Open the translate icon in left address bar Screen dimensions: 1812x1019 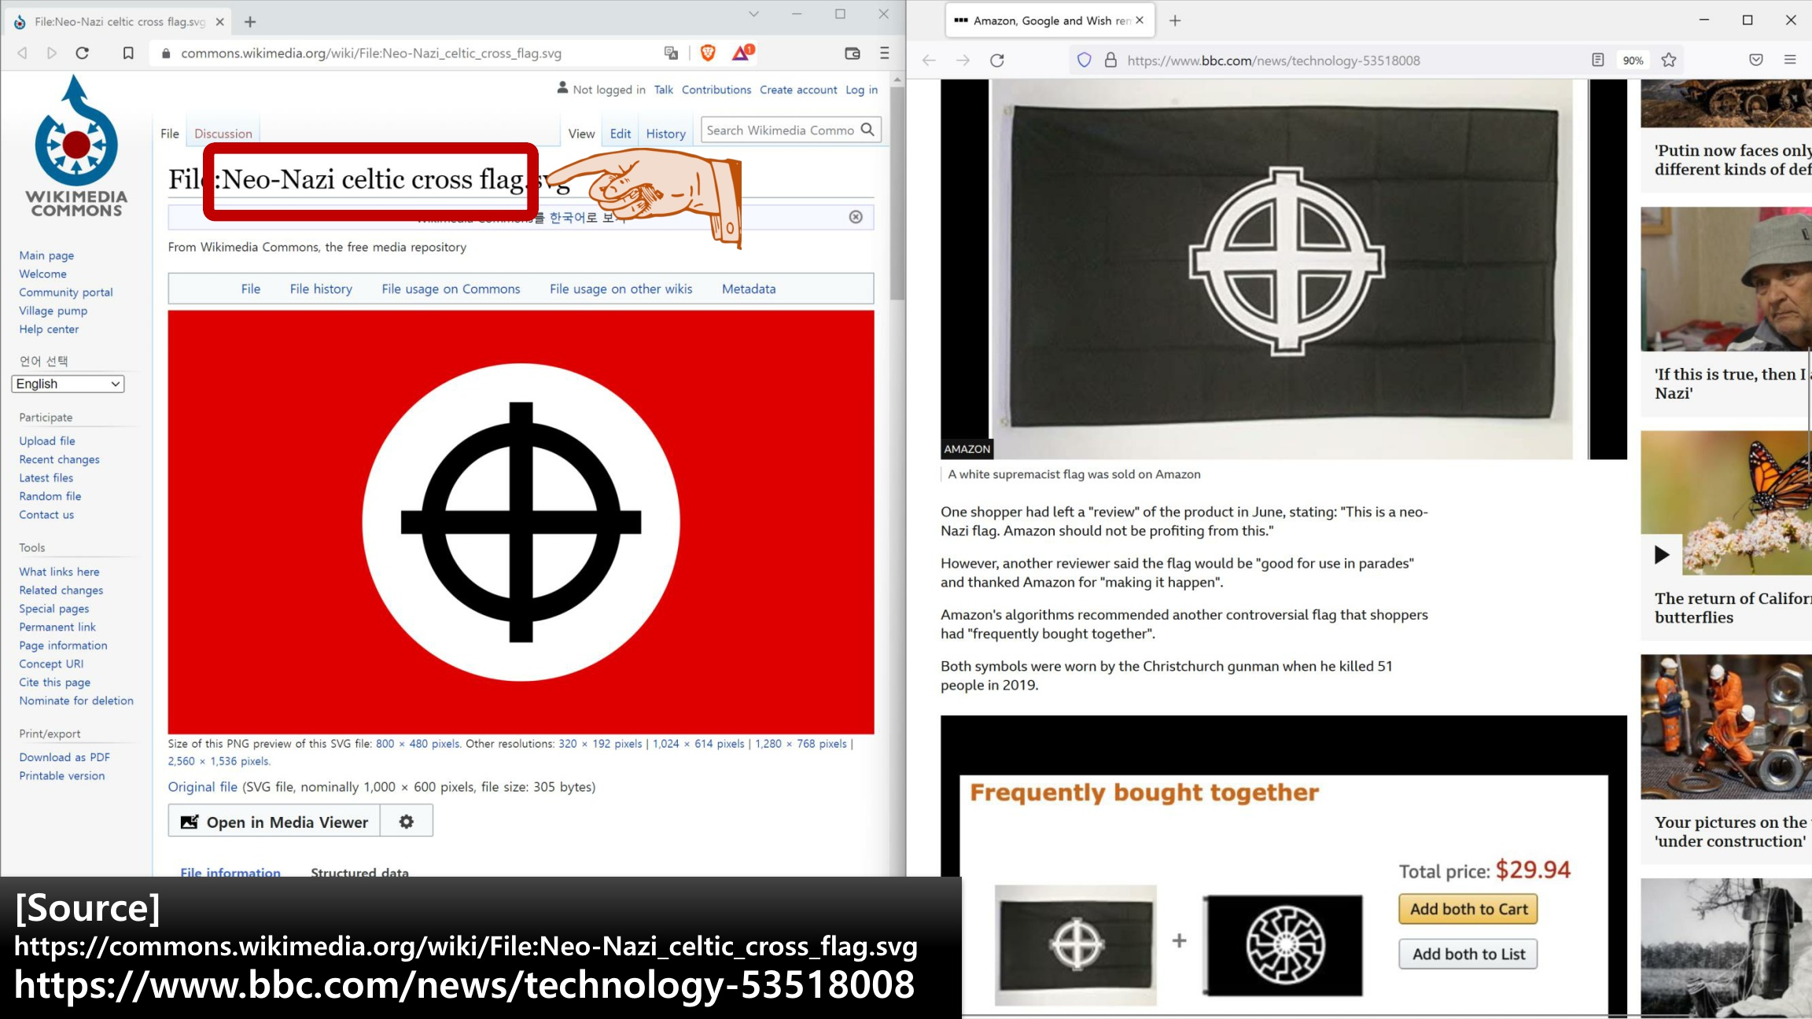coord(671,53)
